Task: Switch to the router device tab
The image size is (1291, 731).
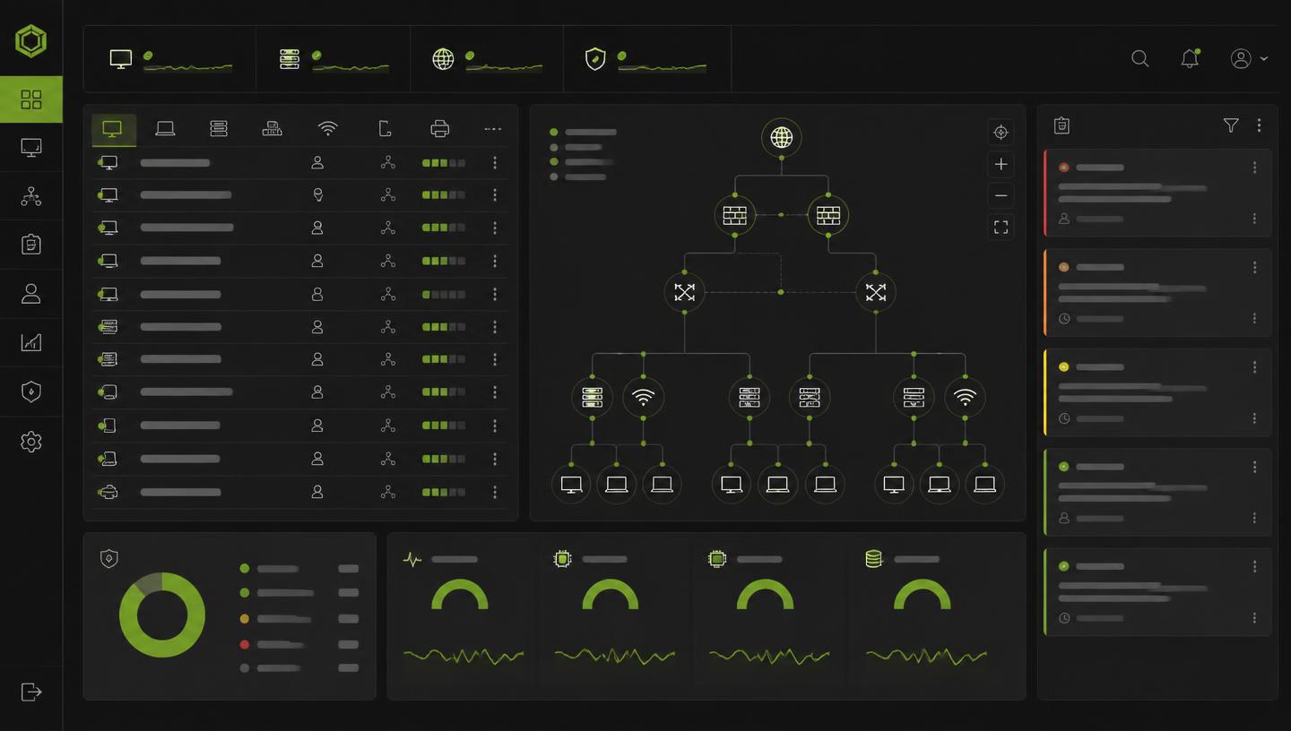Action: tap(273, 129)
